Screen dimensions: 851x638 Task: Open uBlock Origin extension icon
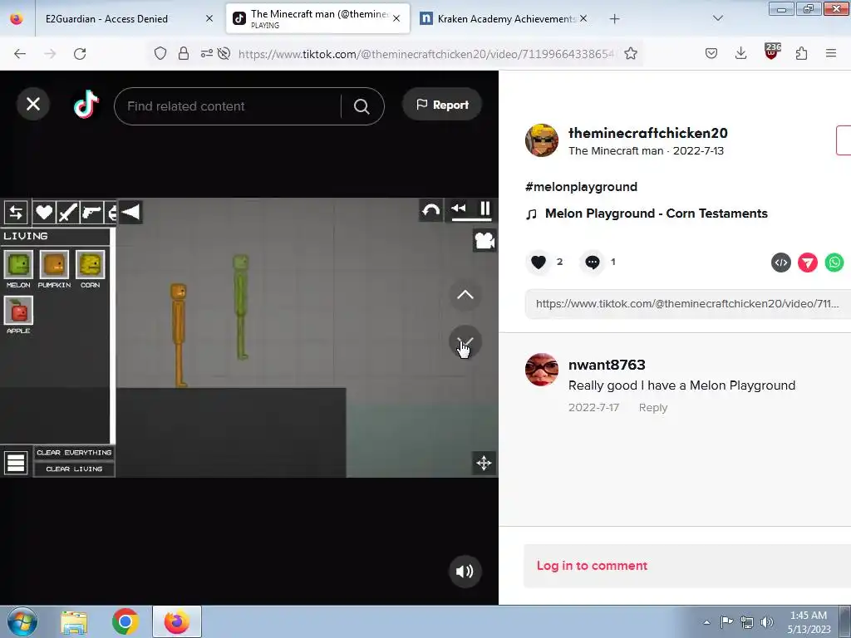point(772,52)
